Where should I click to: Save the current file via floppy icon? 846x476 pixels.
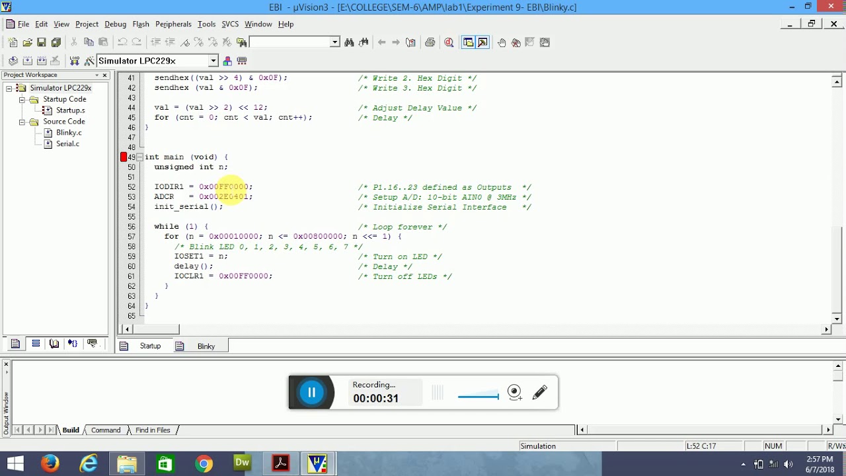pos(41,42)
